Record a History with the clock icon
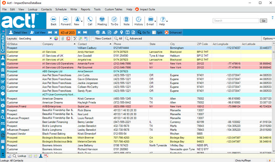This screenshot has height=162, width=275. [x=138, y=19]
